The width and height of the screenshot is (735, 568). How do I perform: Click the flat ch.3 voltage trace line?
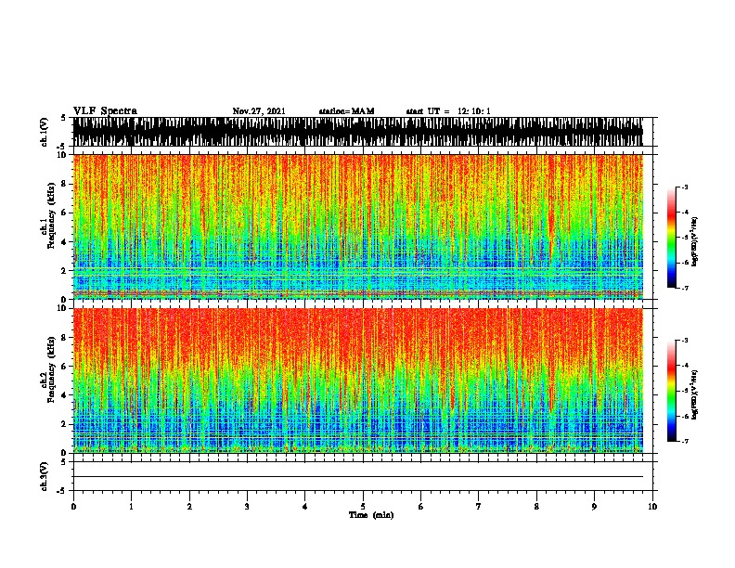point(358,477)
